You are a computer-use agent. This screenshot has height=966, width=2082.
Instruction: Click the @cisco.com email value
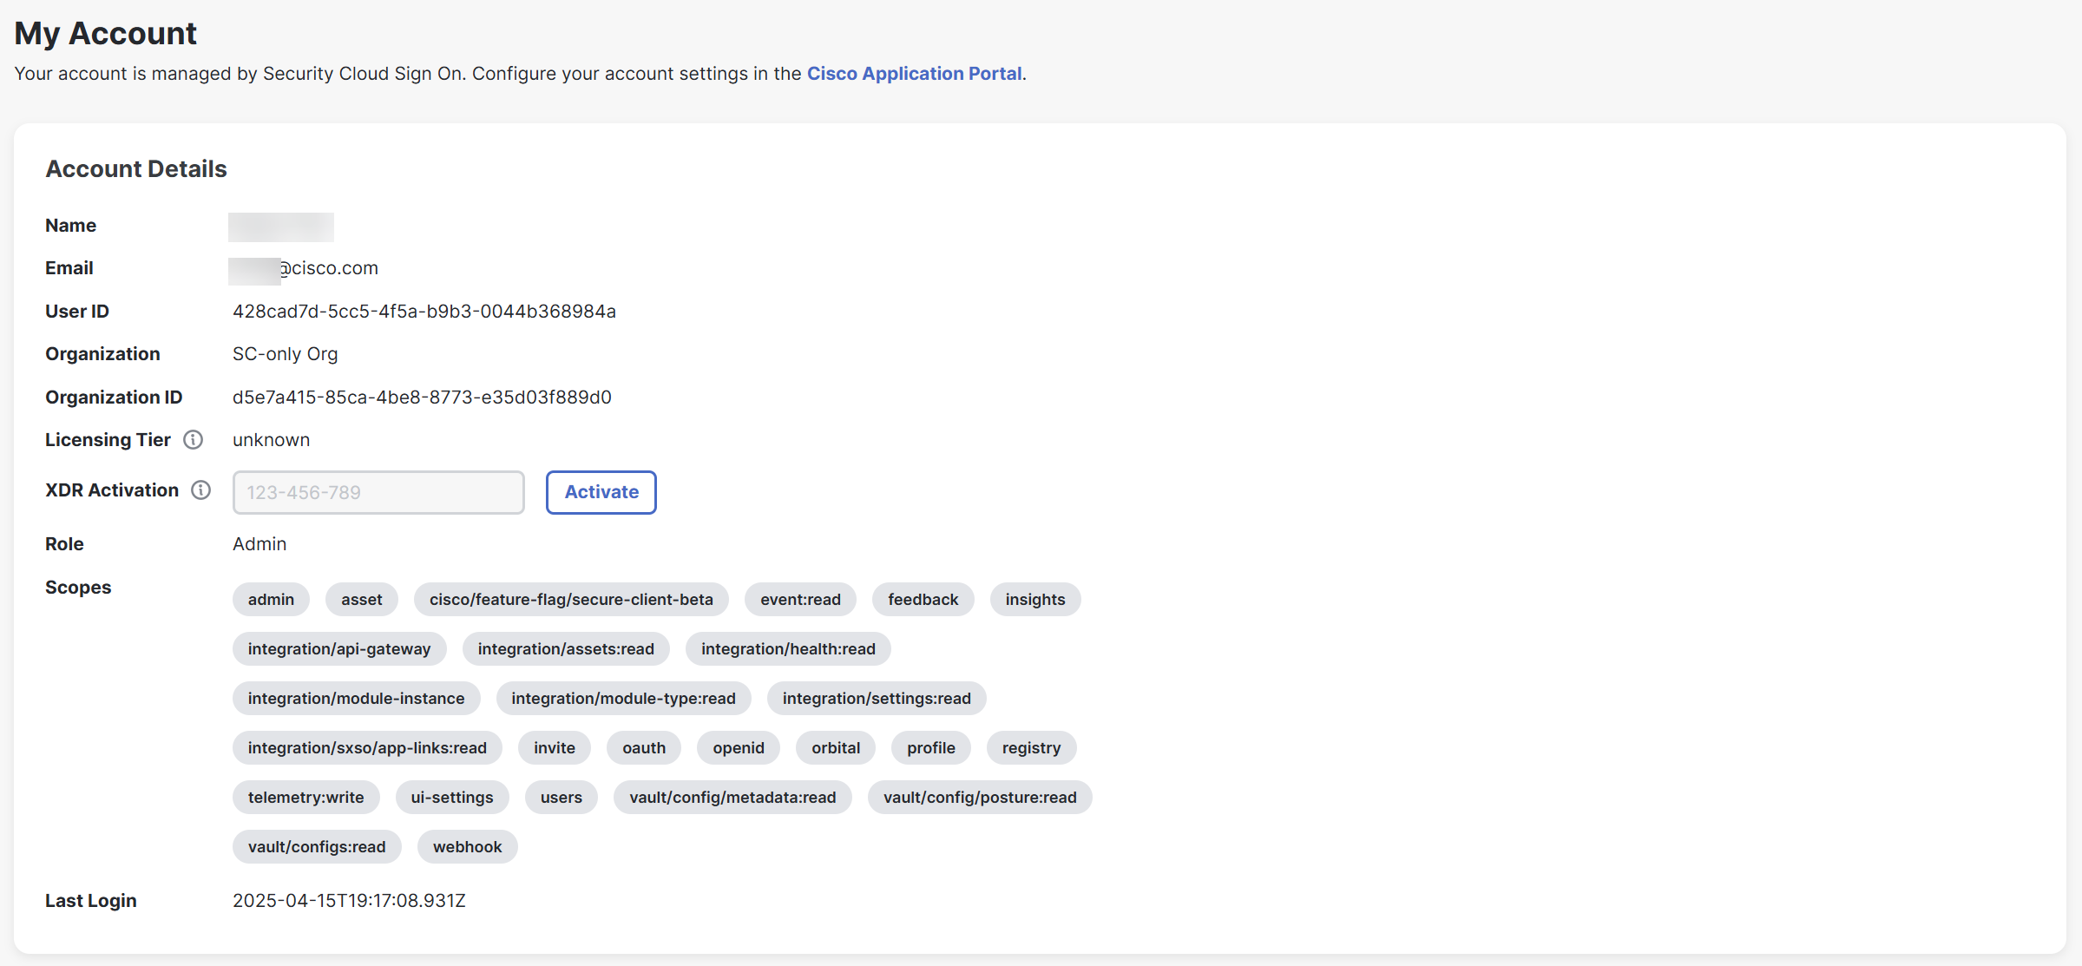(x=329, y=268)
